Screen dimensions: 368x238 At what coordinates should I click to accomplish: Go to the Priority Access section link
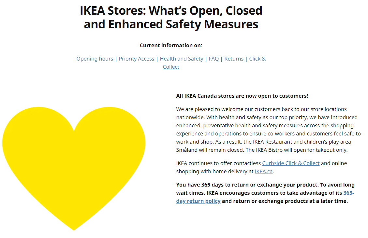click(x=136, y=59)
